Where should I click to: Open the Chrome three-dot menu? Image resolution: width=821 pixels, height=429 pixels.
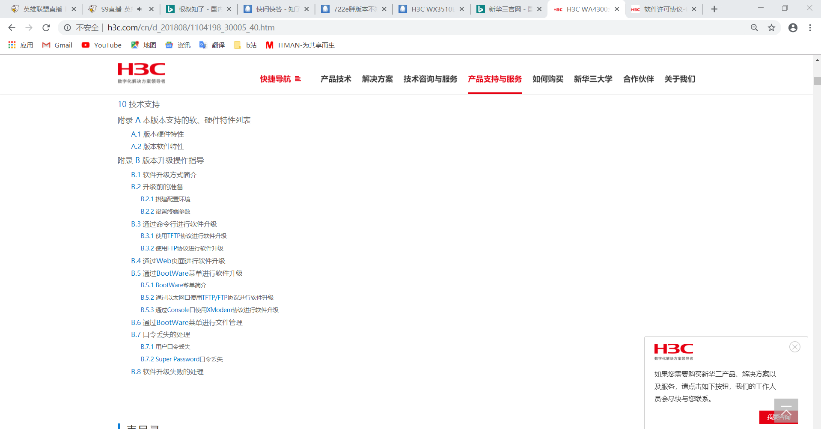tap(810, 28)
